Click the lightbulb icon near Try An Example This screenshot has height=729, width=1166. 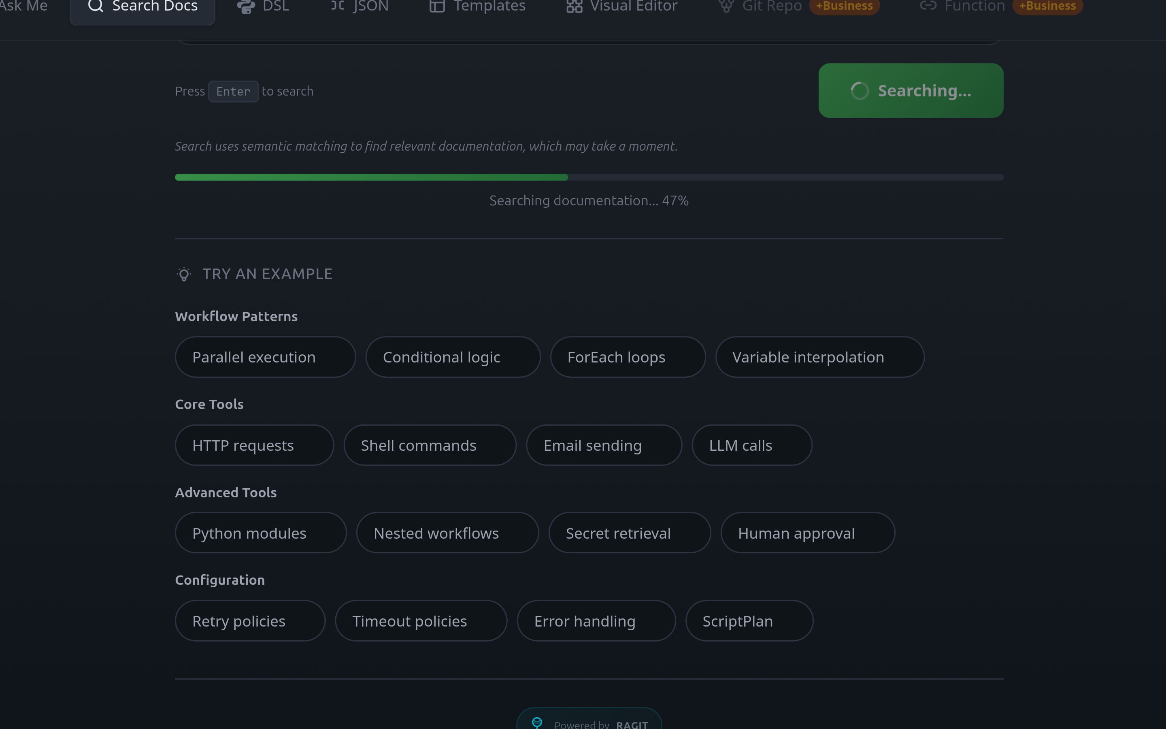click(x=184, y=274)
